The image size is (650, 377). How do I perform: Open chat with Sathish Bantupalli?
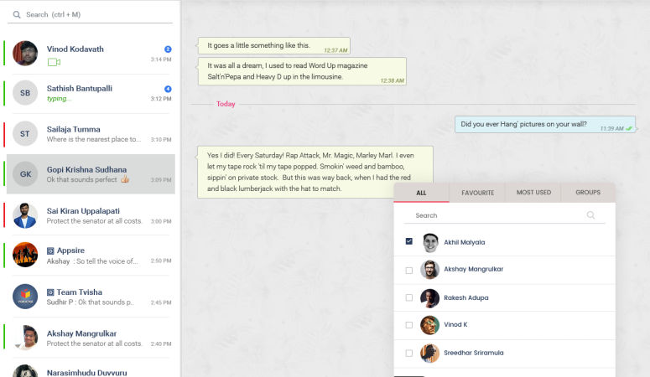coord(91,93)
